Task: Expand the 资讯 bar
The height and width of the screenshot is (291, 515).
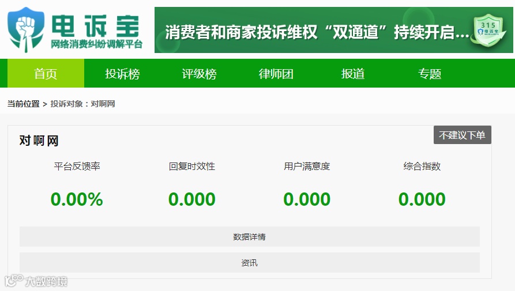Action: tap(250, 262)
